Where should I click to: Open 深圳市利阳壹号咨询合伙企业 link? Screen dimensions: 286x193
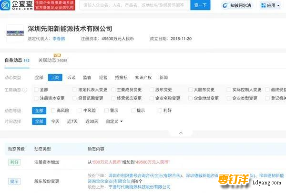pyautogui.click(x=145, y=176)
